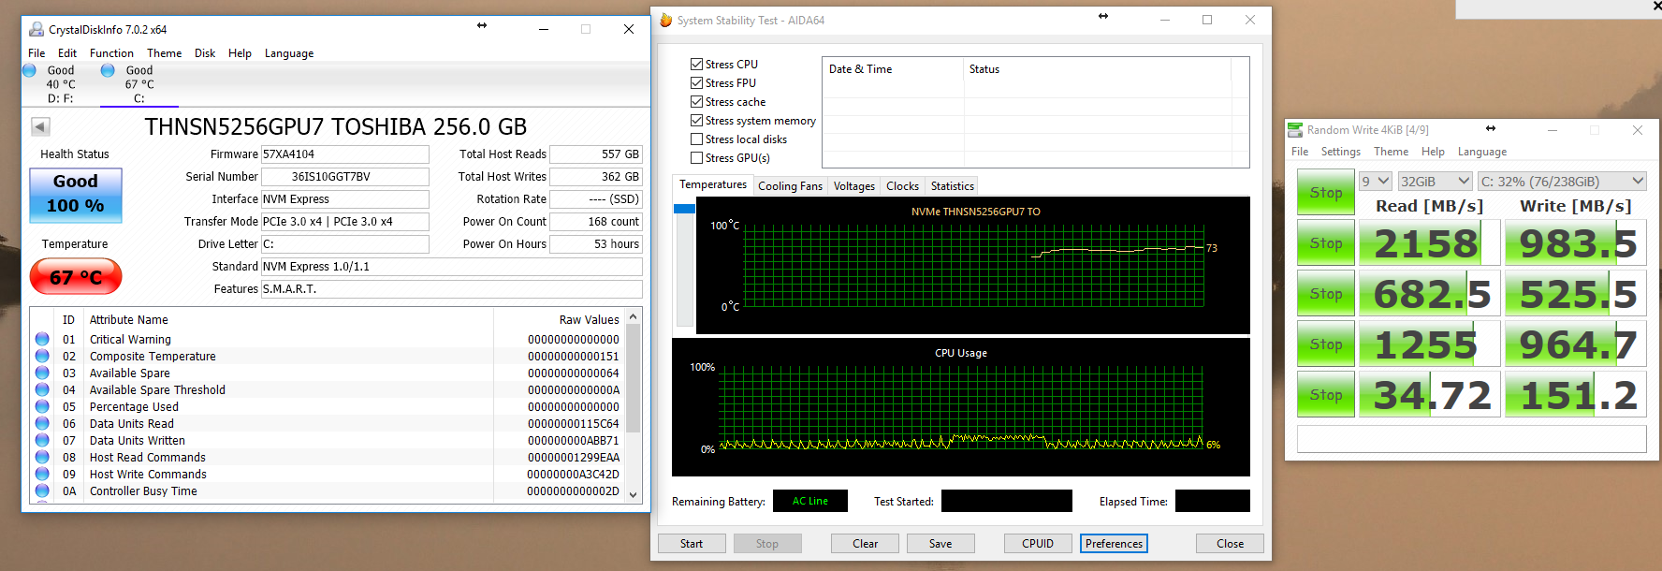This screenshot has height=571, width=1662.
Task: Open the test count dropdown showing 9
Action: (1376, 181)
